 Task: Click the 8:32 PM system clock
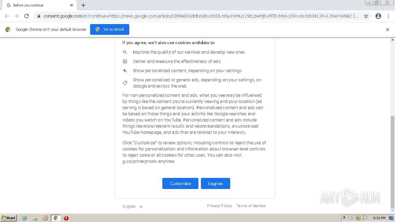[x=379, y=218]
